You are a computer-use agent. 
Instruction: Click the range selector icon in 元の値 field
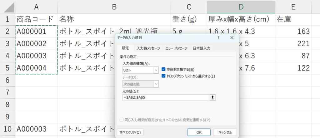click(213, 97)
